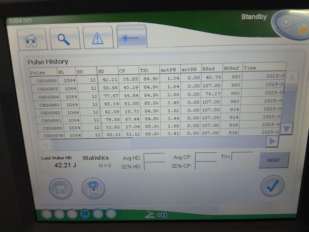Click the vertical scrollbar thumb beside the table
Screen dimensions: 309x232
click(x=291, y=89)
